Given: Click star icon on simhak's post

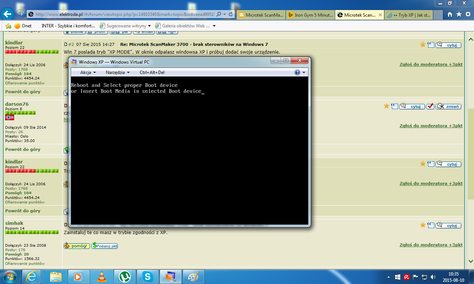Looking at the screenshot, I should click(x=423, y=225).
